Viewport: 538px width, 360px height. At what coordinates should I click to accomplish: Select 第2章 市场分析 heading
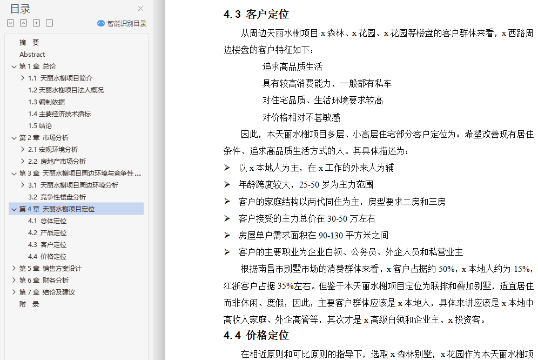click(x=44, y=138)
